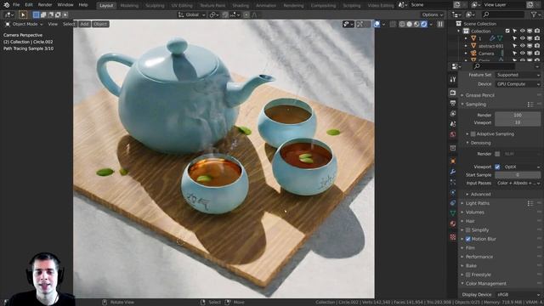
Task: Open the Window menu
Action: pyautogui.click(x=65, y=5)
